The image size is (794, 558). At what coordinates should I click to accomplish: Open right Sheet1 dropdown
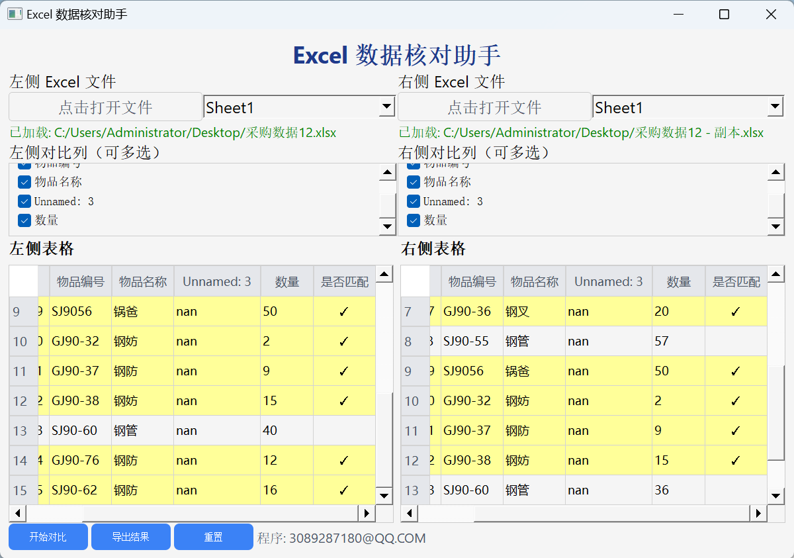click(x=689, y=107)
